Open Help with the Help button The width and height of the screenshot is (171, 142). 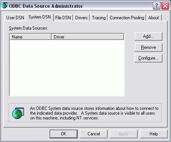pos(154,134)
